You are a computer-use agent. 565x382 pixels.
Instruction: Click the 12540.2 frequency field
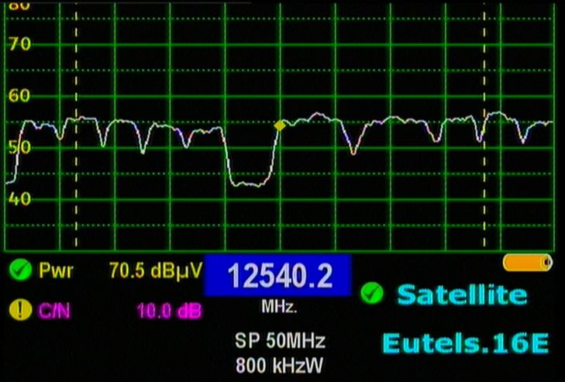point(278,276)
